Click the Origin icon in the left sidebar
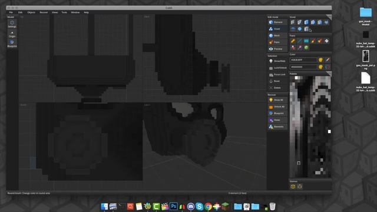Viewport: 377px width, 212px height. click(12, 34)
